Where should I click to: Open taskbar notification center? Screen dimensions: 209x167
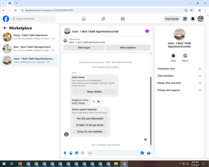[x=204, y=164]
